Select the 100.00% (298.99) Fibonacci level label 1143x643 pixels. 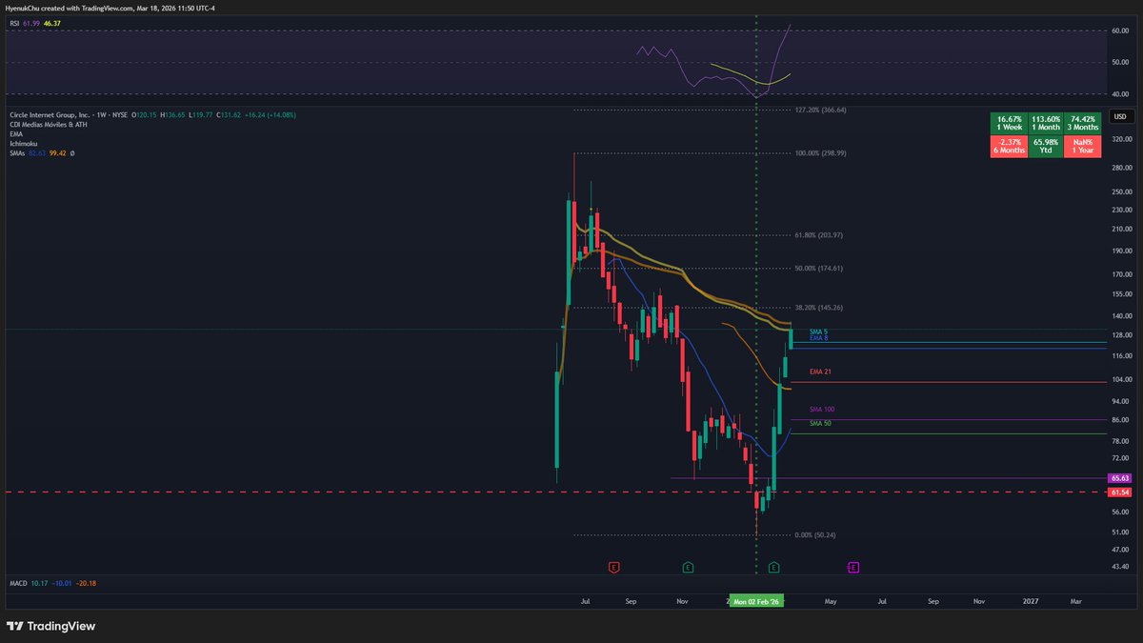pyautogui.click(x=820, y=152)
